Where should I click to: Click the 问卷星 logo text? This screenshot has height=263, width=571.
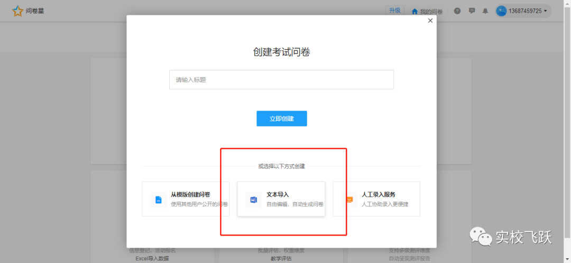coord(34,11)
